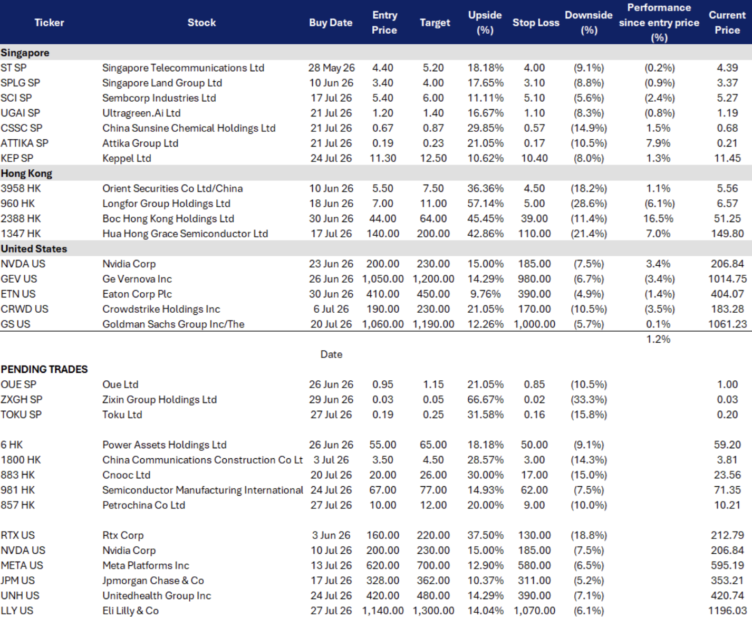The image size is (752, 617).
Task: Click Rtx Corp buy date 3 Jun 26
Action: point(331,535)
